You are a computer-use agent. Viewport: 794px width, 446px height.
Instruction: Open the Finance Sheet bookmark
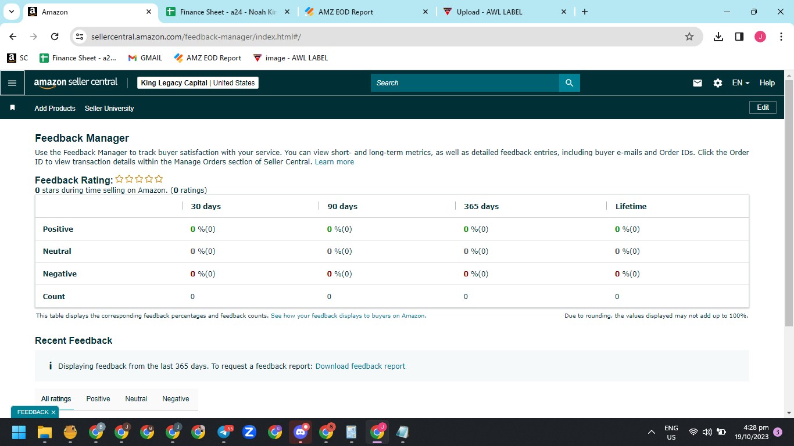tap(78, 58)
